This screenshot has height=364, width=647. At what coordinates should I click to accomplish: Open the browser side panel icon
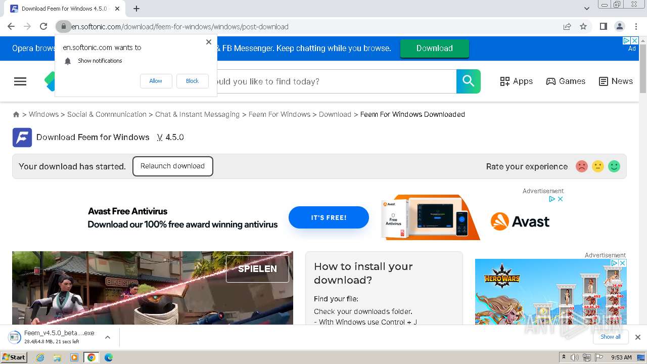(603, 26)
